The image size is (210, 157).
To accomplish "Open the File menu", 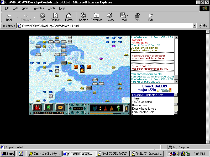I will click(x=7, y=8).
